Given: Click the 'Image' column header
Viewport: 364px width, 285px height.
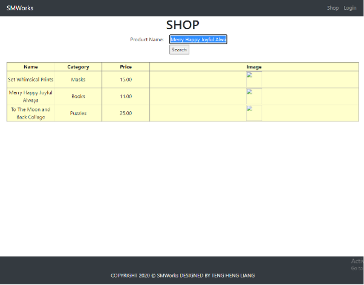Looking at the screenshot, I should (x=254, y=67).
